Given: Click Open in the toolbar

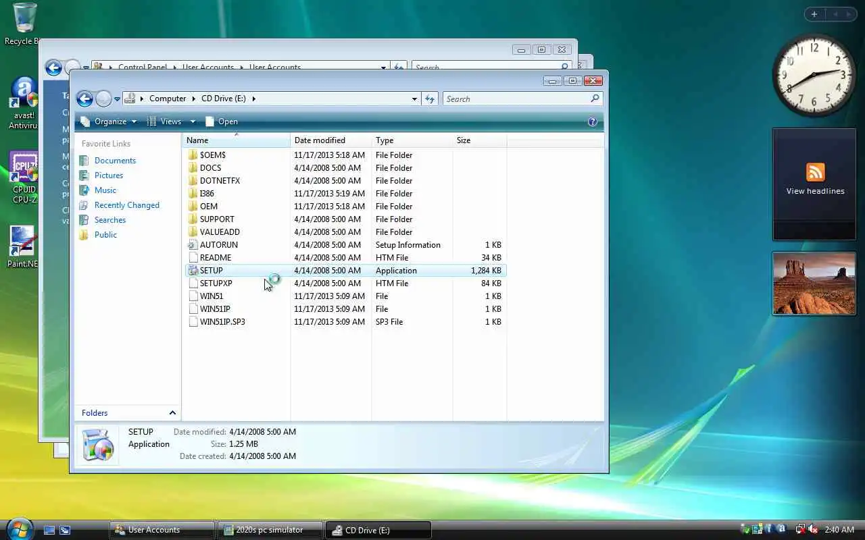Looking at the screenshot, I should coord(222,122).
